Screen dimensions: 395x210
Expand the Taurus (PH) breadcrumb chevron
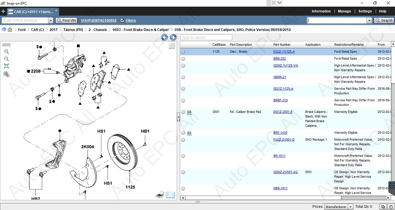pyautogui.click(x=85, y=30)
